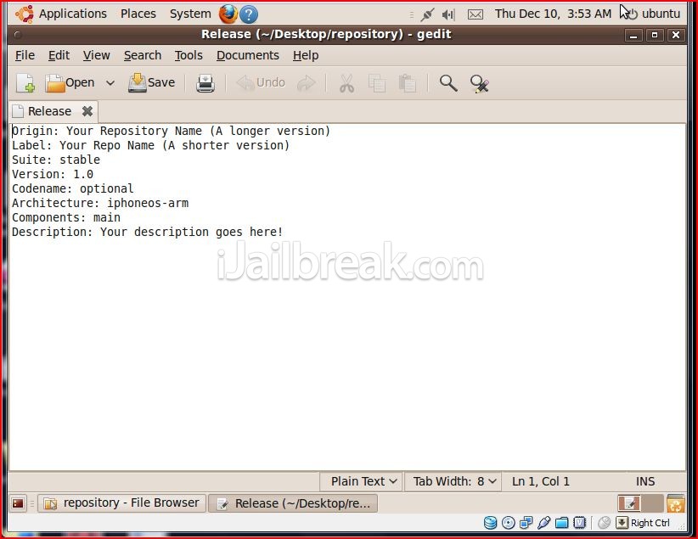Open Find and Replace icon
698x539 pixels.
[x=480, y=83]
